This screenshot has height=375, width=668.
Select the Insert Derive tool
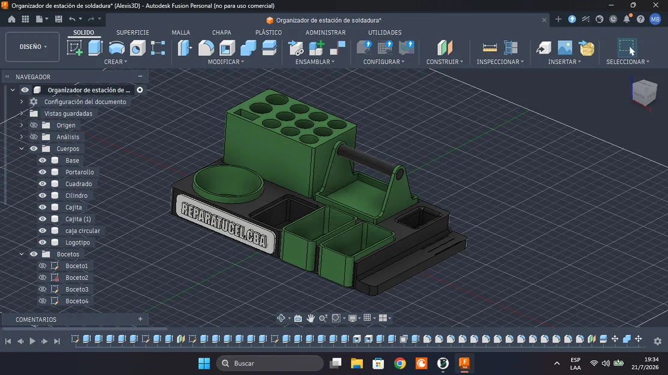point(544,47)
